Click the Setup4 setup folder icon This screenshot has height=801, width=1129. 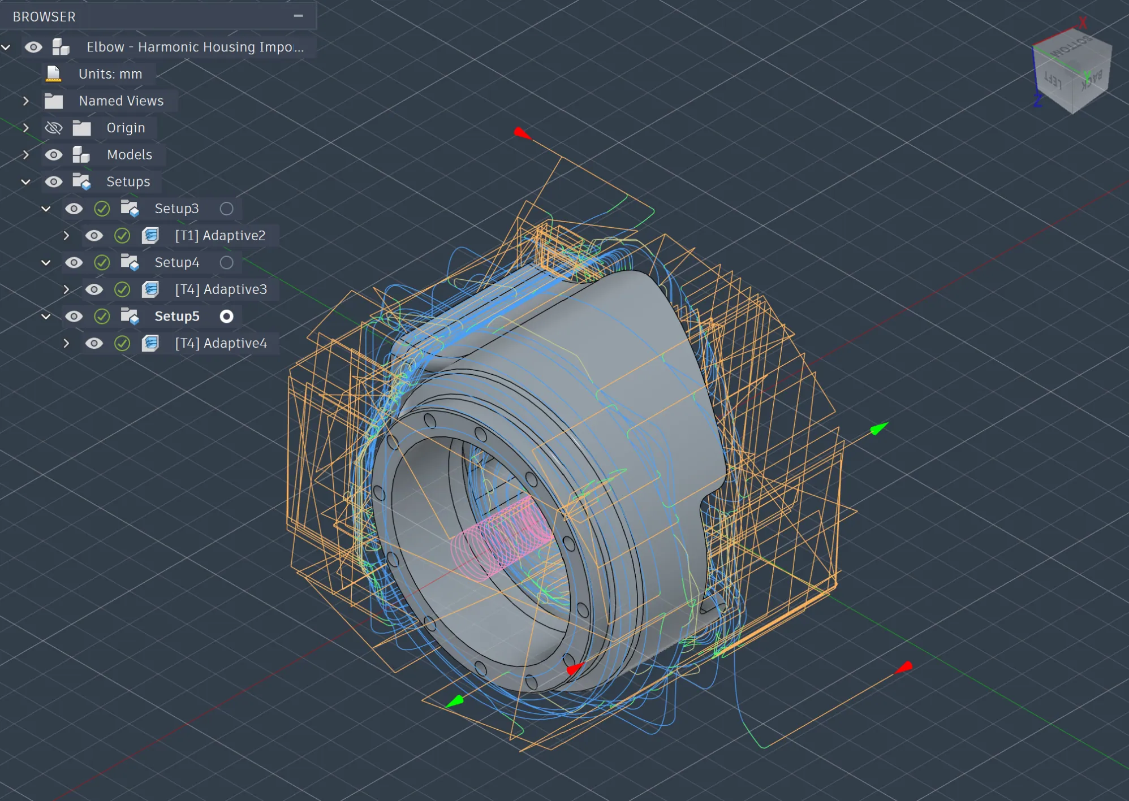pyautogui.click(x=130, y=262)
